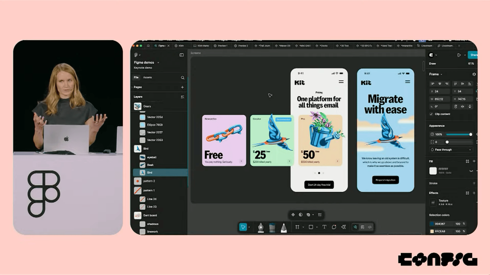
Task: Click align bottom icon
Action: [470, 84]
